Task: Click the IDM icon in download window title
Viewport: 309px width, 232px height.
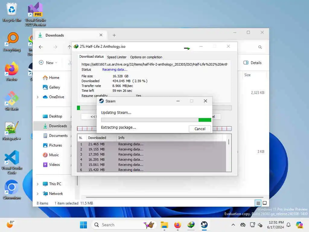Action: pos(76,46)
